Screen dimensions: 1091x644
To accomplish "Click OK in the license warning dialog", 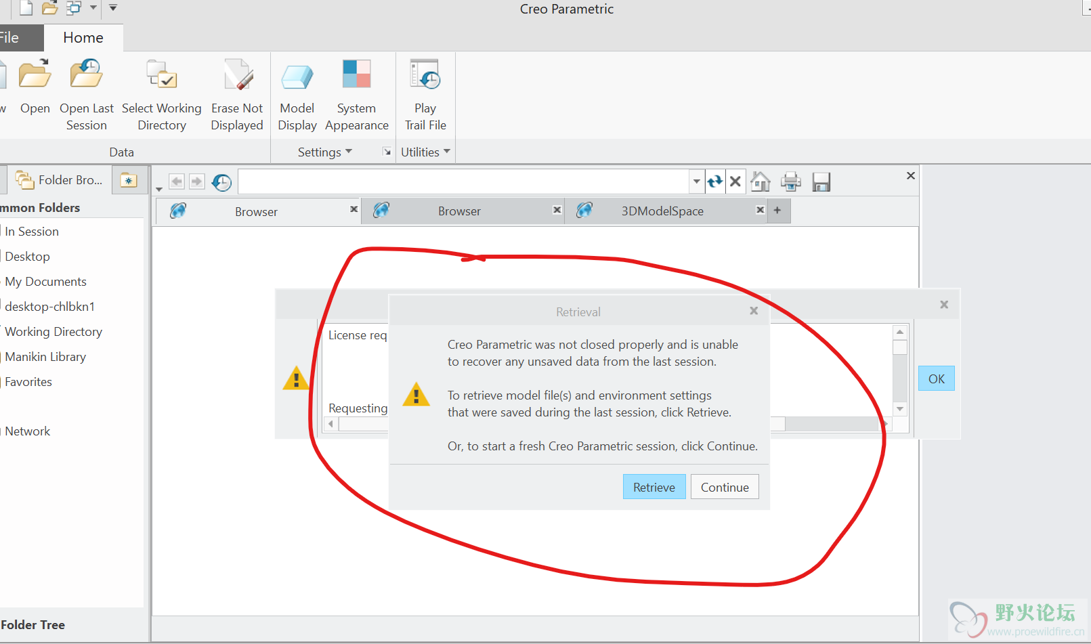I will 937,379.
